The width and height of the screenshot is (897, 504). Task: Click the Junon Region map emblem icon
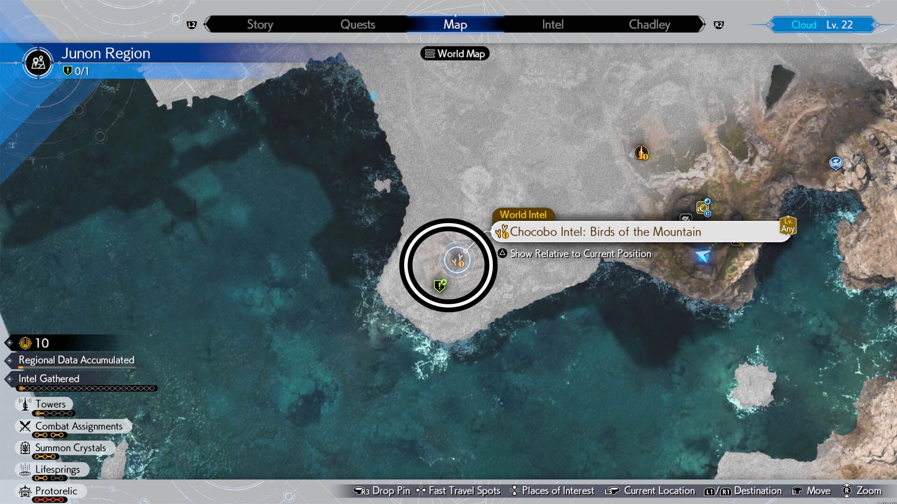(38, 62)
